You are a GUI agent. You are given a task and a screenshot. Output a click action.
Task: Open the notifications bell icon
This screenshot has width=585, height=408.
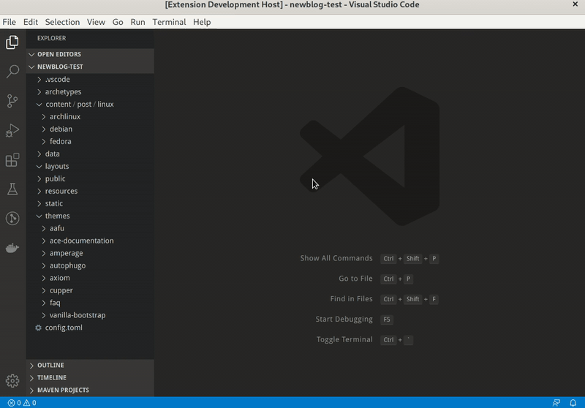pos(573,403)
